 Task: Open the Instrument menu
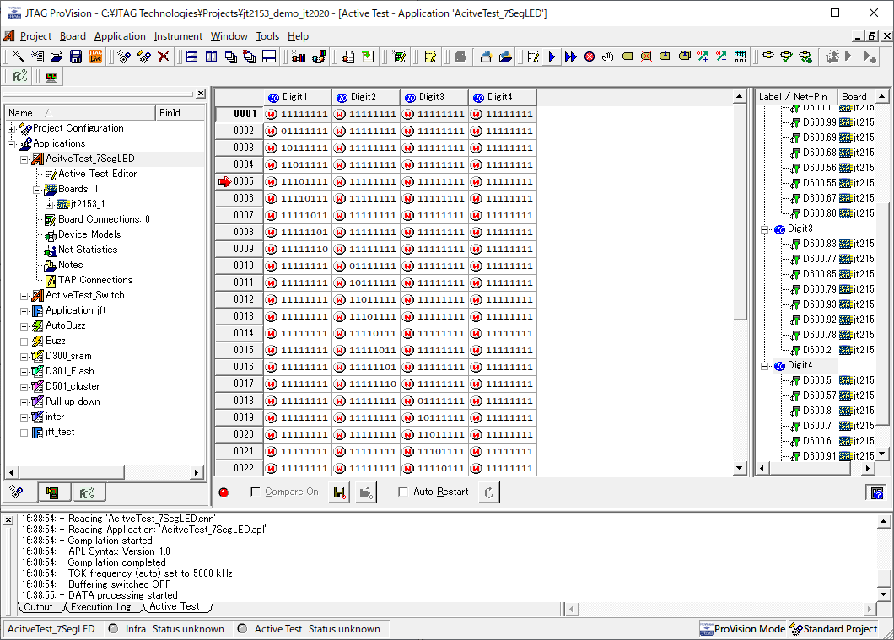pyautogui.click(x=178, y=36)
